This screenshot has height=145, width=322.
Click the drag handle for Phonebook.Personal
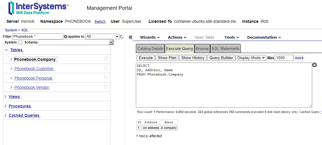tap(106, 78)
